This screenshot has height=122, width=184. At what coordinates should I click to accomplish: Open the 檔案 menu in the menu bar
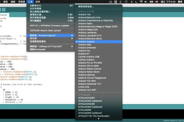coord(6,2)
